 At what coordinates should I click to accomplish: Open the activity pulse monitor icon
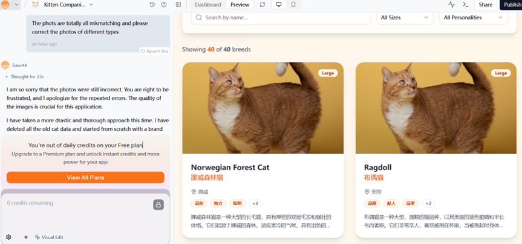pos(451,5)
